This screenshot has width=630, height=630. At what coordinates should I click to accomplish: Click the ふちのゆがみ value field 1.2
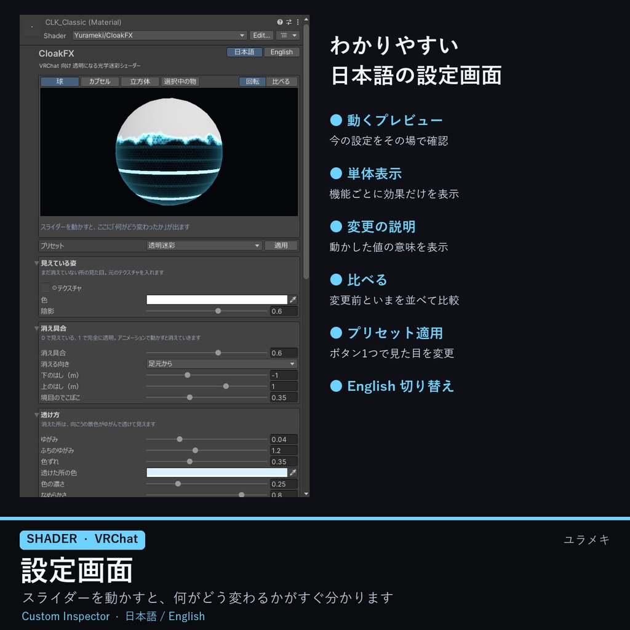[284, 450]
